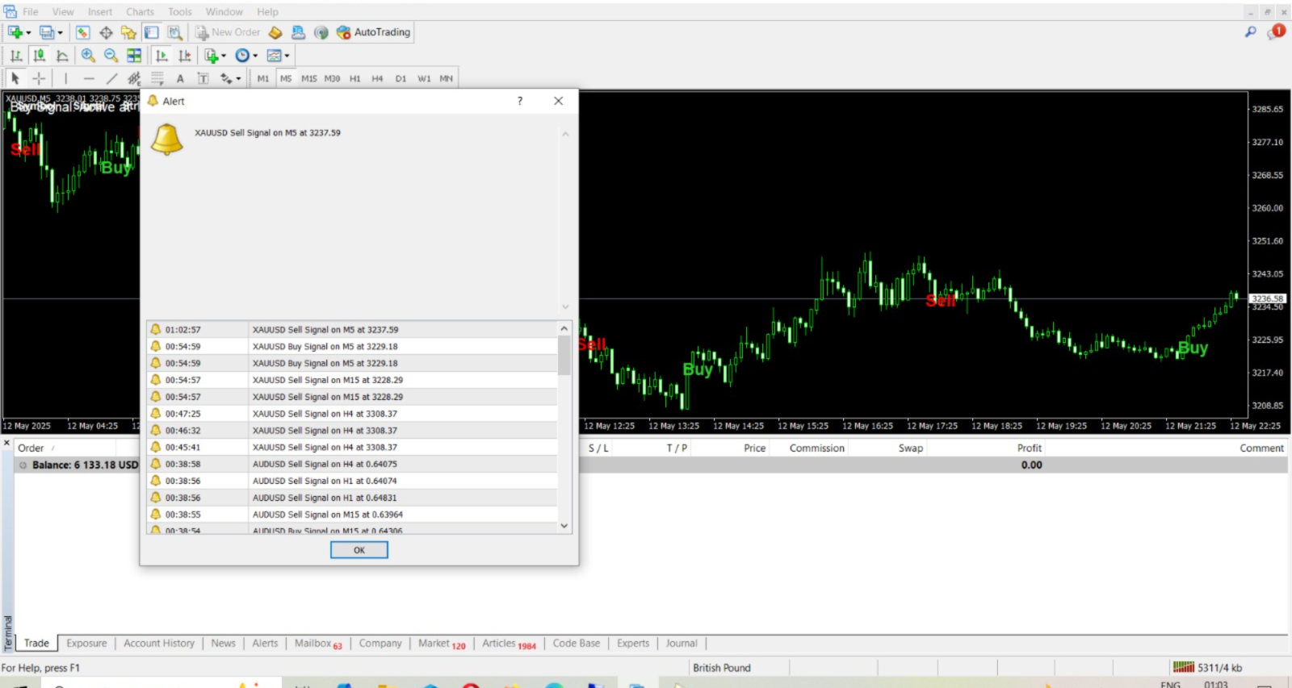The image size is (1292, 688).
Task: Select the 00:38:58 AUDUSD Sell alert row
Action: pos(352,464)
